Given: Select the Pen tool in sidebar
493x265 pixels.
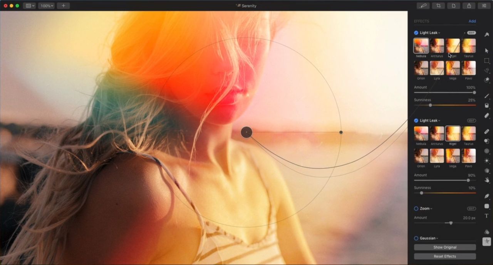Looking at the screenshot, I should click(x=486, y=196).
